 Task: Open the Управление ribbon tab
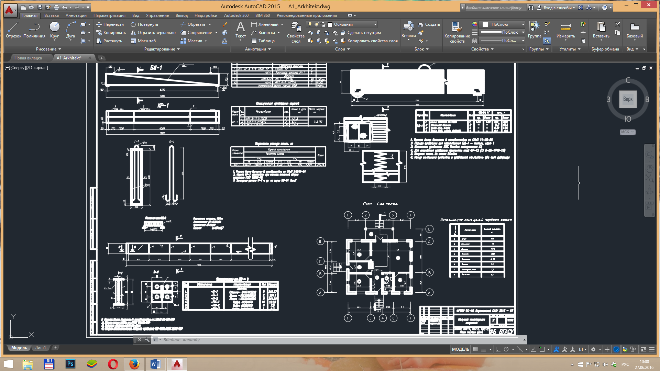tap(157, 15)
